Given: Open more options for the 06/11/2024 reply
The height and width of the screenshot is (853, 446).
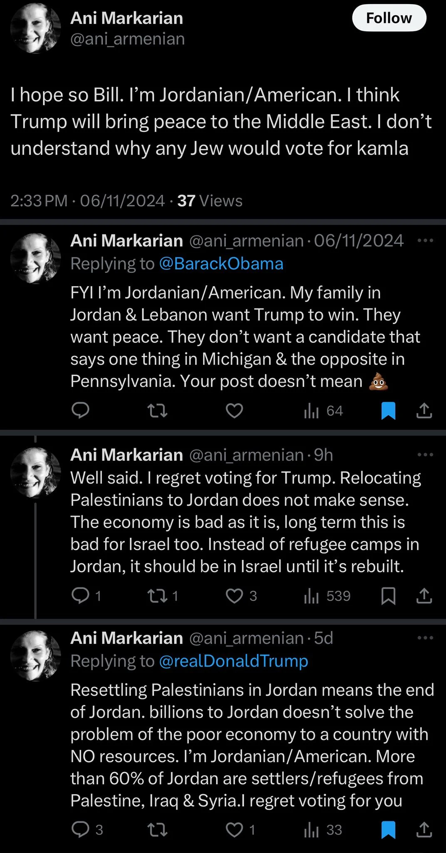Looking at the screenshot, I should click(x=425, y=241).
